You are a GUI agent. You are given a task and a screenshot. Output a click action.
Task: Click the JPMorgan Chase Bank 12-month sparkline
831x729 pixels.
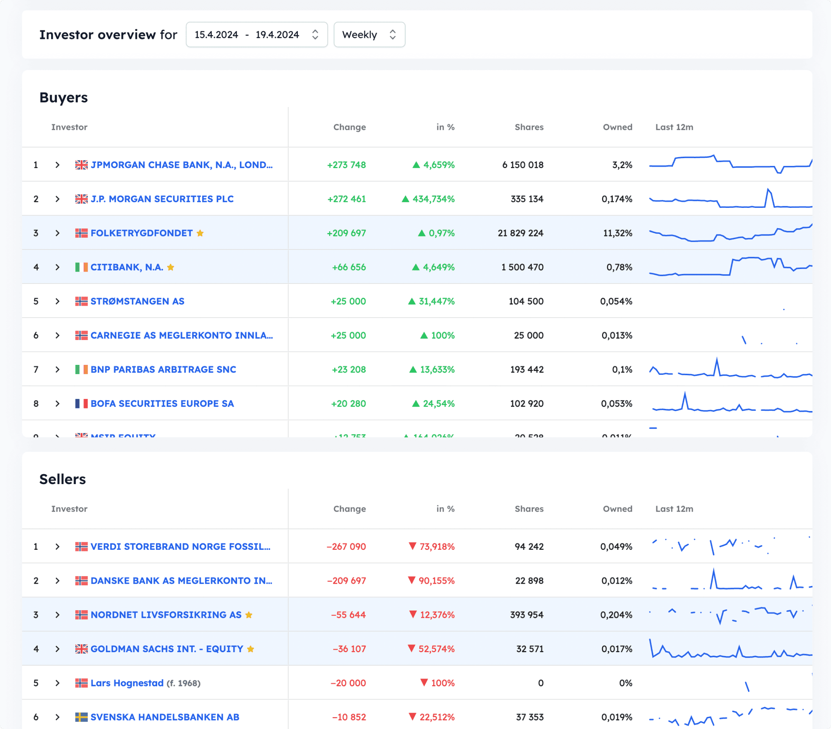click(x=730, y=164)
